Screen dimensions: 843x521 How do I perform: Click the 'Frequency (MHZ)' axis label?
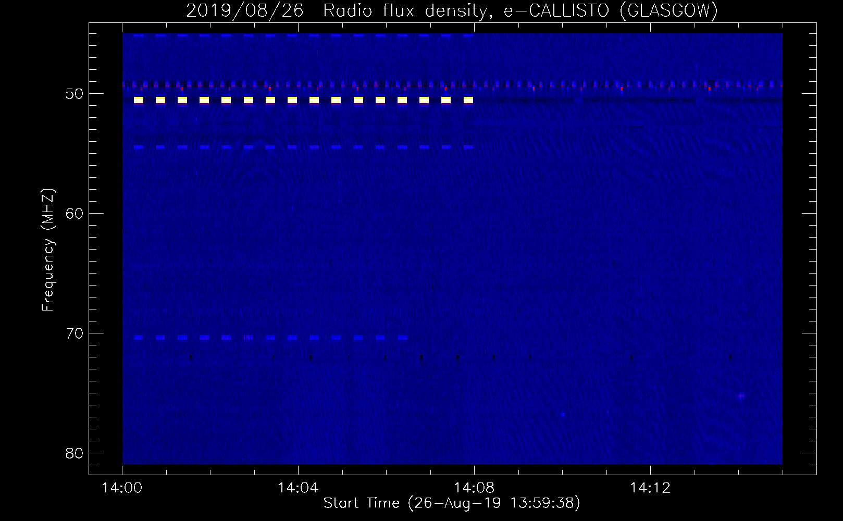48,250
